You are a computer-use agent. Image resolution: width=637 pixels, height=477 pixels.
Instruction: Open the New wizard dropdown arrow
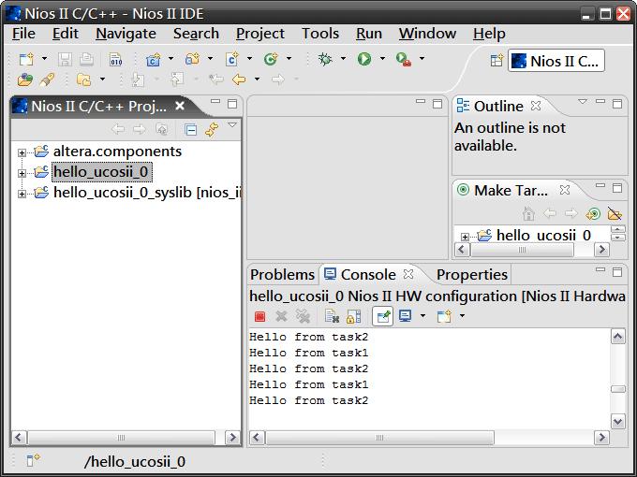click(x=44, y=59)
